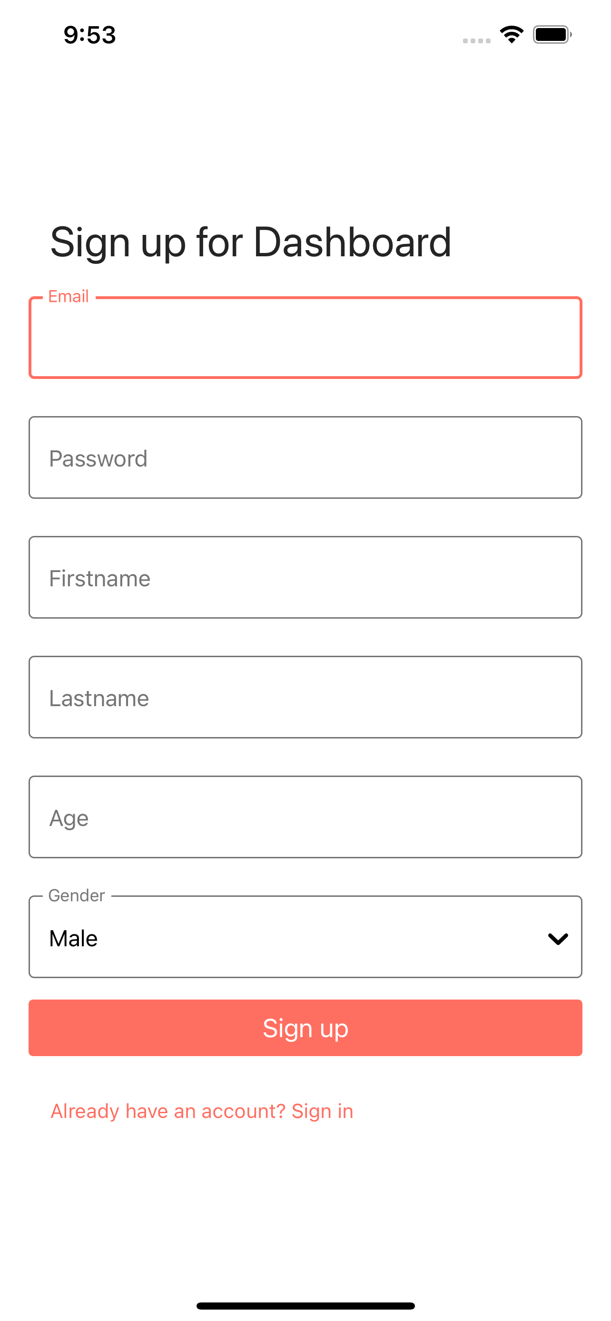Tap the Email floating label

click(68, 296)
